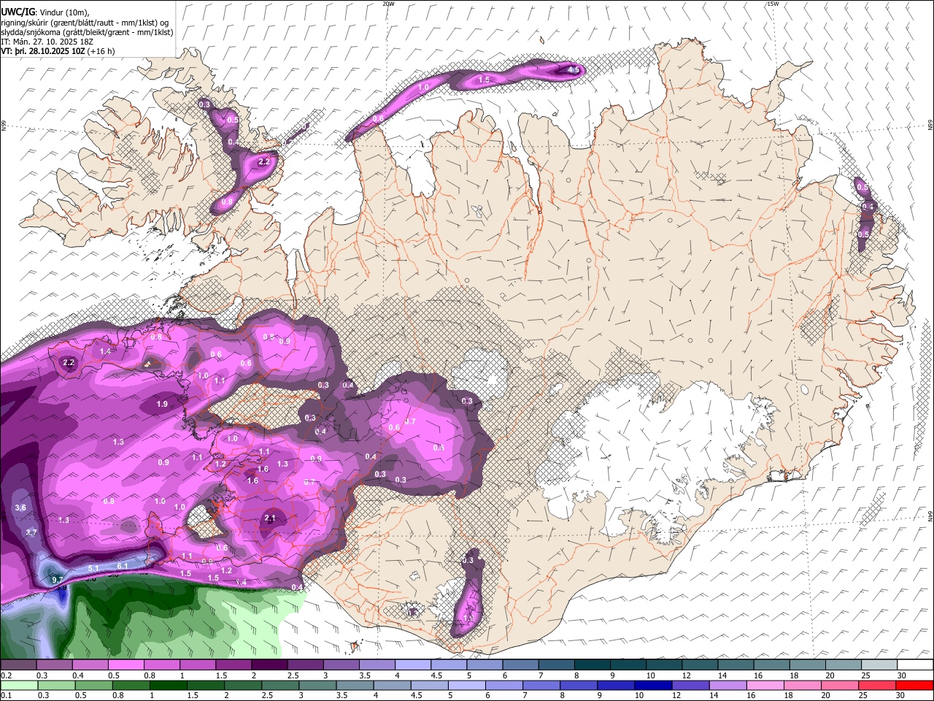This screenshot has height=701, width=934.
Task: Click the 'slydda/snjókoma' legend description line
Action: [88, 32]
